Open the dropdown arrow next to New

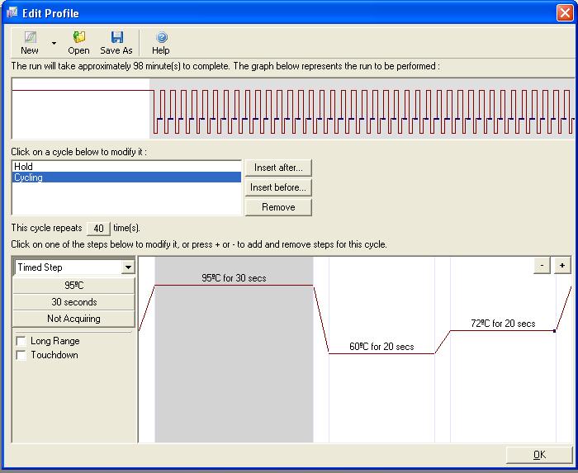pos(54,44)
